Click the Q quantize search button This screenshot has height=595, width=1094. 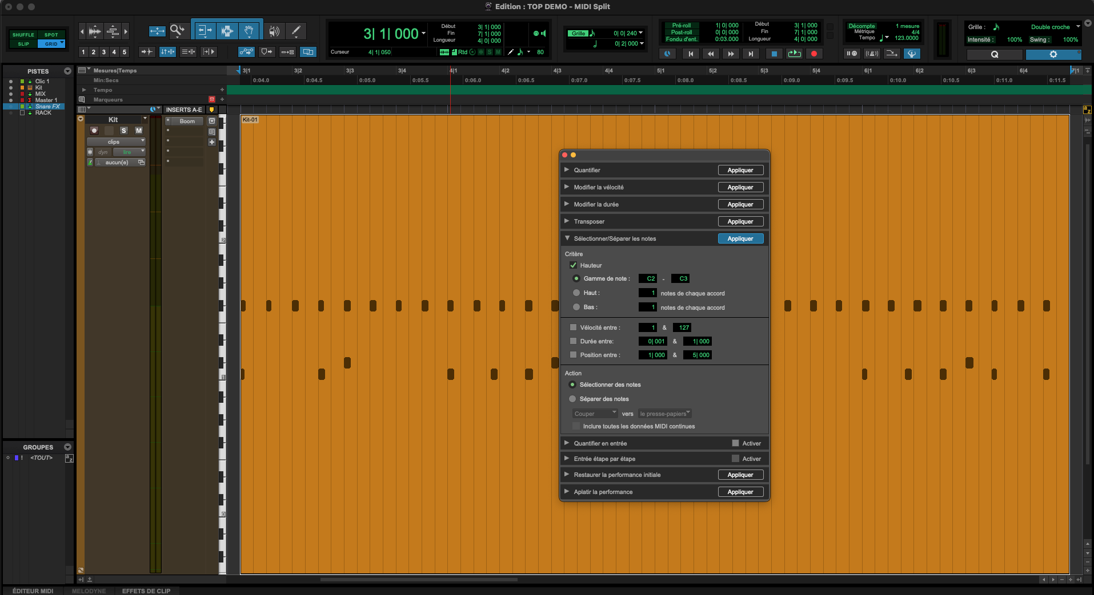[995, 54]
